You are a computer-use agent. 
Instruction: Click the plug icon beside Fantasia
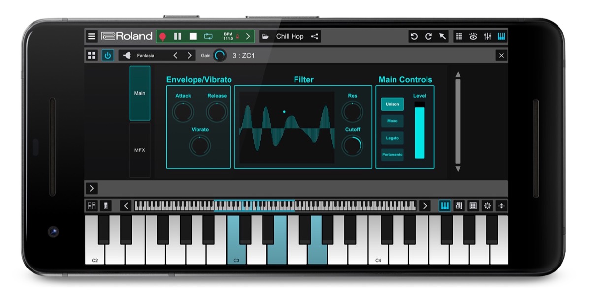127,56
